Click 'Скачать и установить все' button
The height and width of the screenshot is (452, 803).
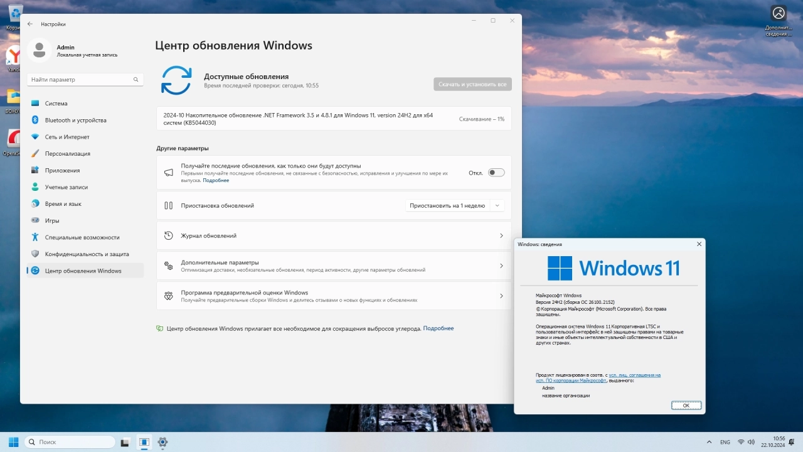point(472,84)
